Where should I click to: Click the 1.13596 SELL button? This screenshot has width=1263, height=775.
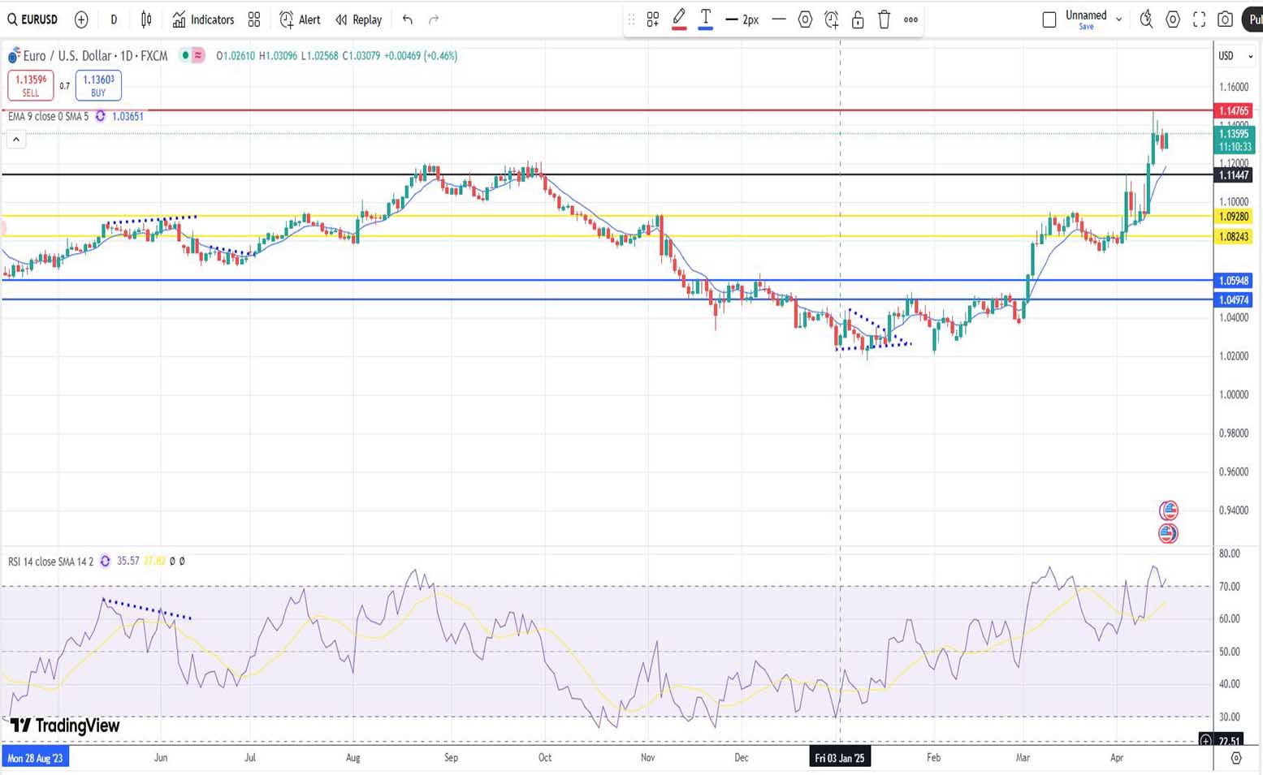coord(31,85)
